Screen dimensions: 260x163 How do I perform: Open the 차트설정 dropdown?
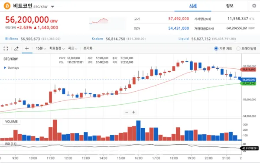coord(57,48)
